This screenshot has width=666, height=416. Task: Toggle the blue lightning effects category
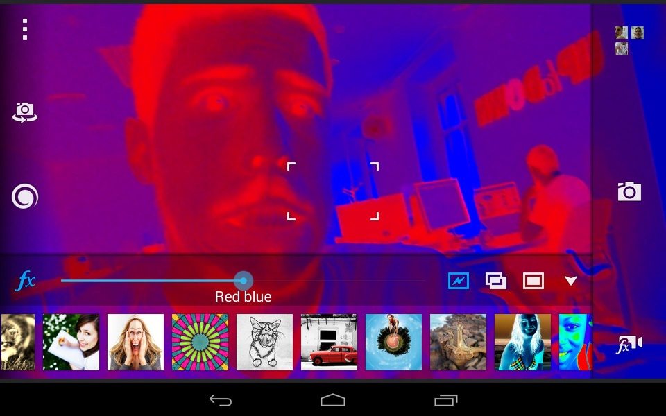459,281
